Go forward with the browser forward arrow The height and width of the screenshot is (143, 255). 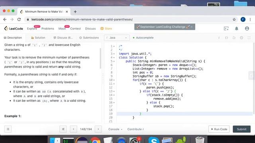[x=12, y=19]
